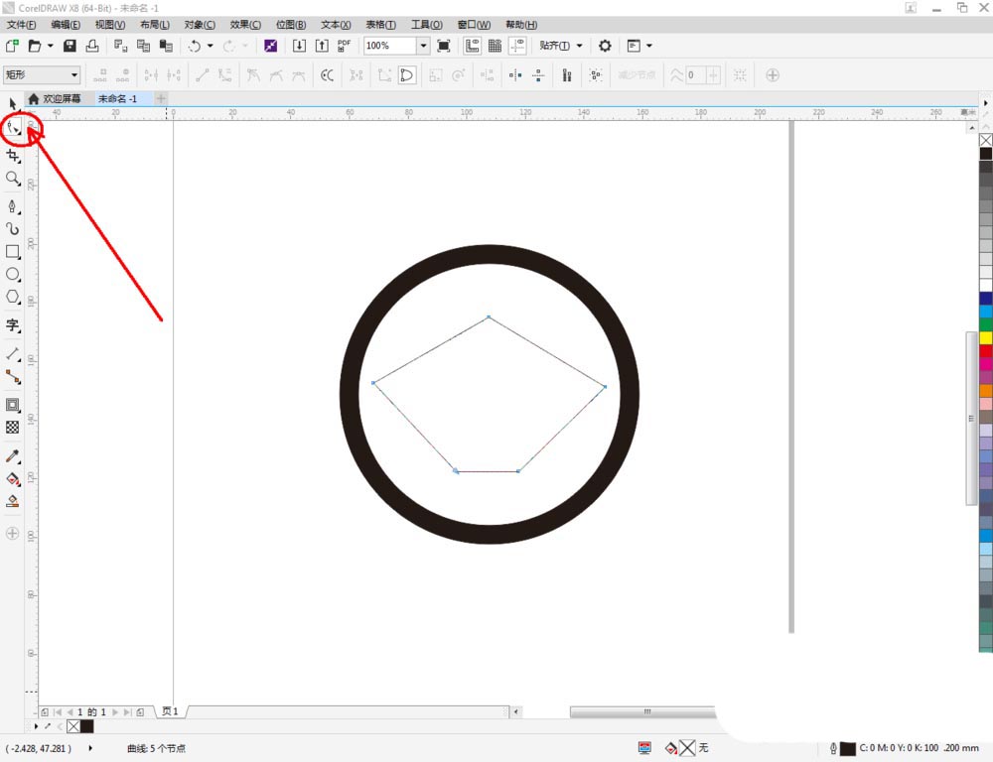Expand the status bar coordinates arrow
This screenshot has height=762, width=993.
pos(90,748)
